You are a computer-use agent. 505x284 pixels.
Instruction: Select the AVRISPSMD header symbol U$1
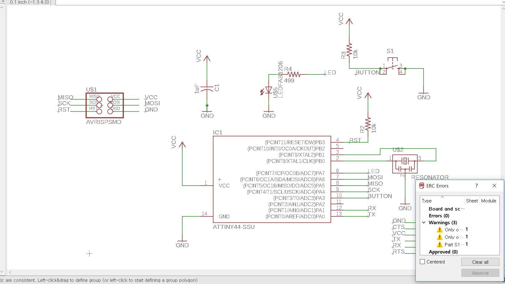(105, 105)
